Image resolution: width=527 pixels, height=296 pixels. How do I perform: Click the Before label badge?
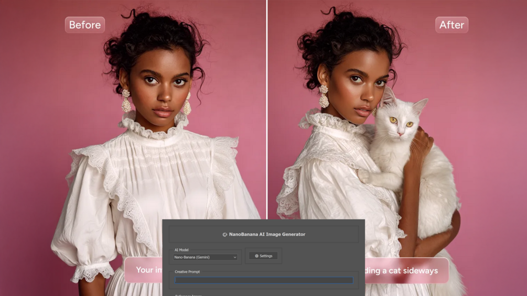tap(85, 25)
